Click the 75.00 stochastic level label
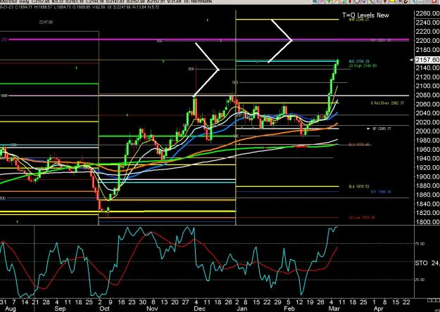Viewport: 440px width, 312px height. tap(420, 244)
